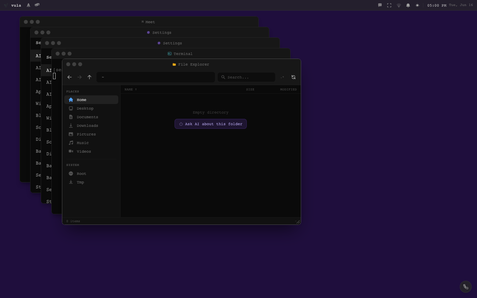Image resolution: width=477 pixels, height=298 pixels.
Task: Open the chat bubble icon in top bar
Action: (x=380, y=5)
